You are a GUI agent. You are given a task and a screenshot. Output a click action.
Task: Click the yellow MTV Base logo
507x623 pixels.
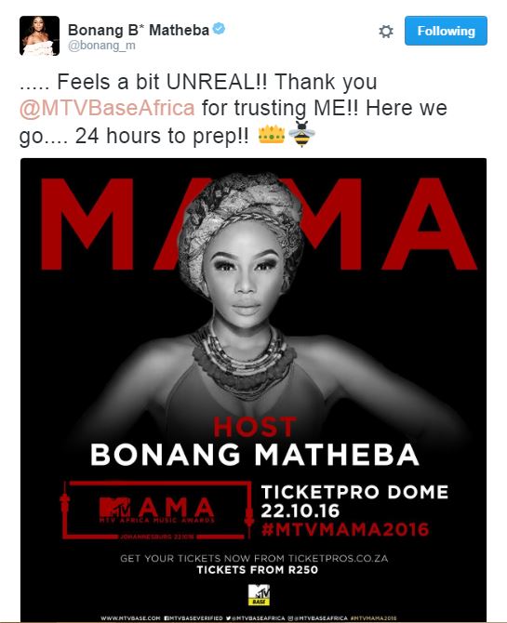[259, 595]
